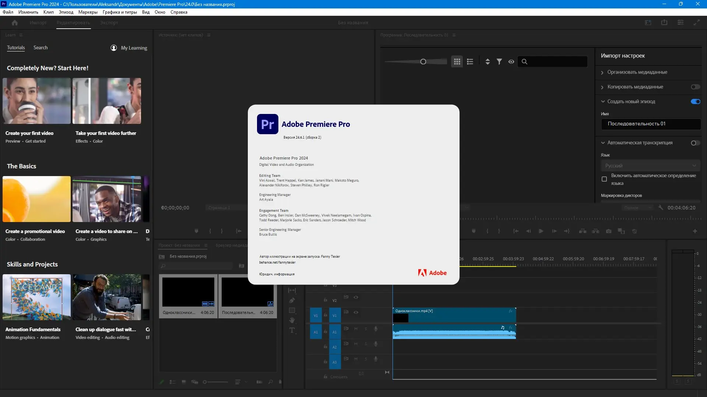Collapse the automatic transcription section
Screen dimensions: 707x397
603,143
